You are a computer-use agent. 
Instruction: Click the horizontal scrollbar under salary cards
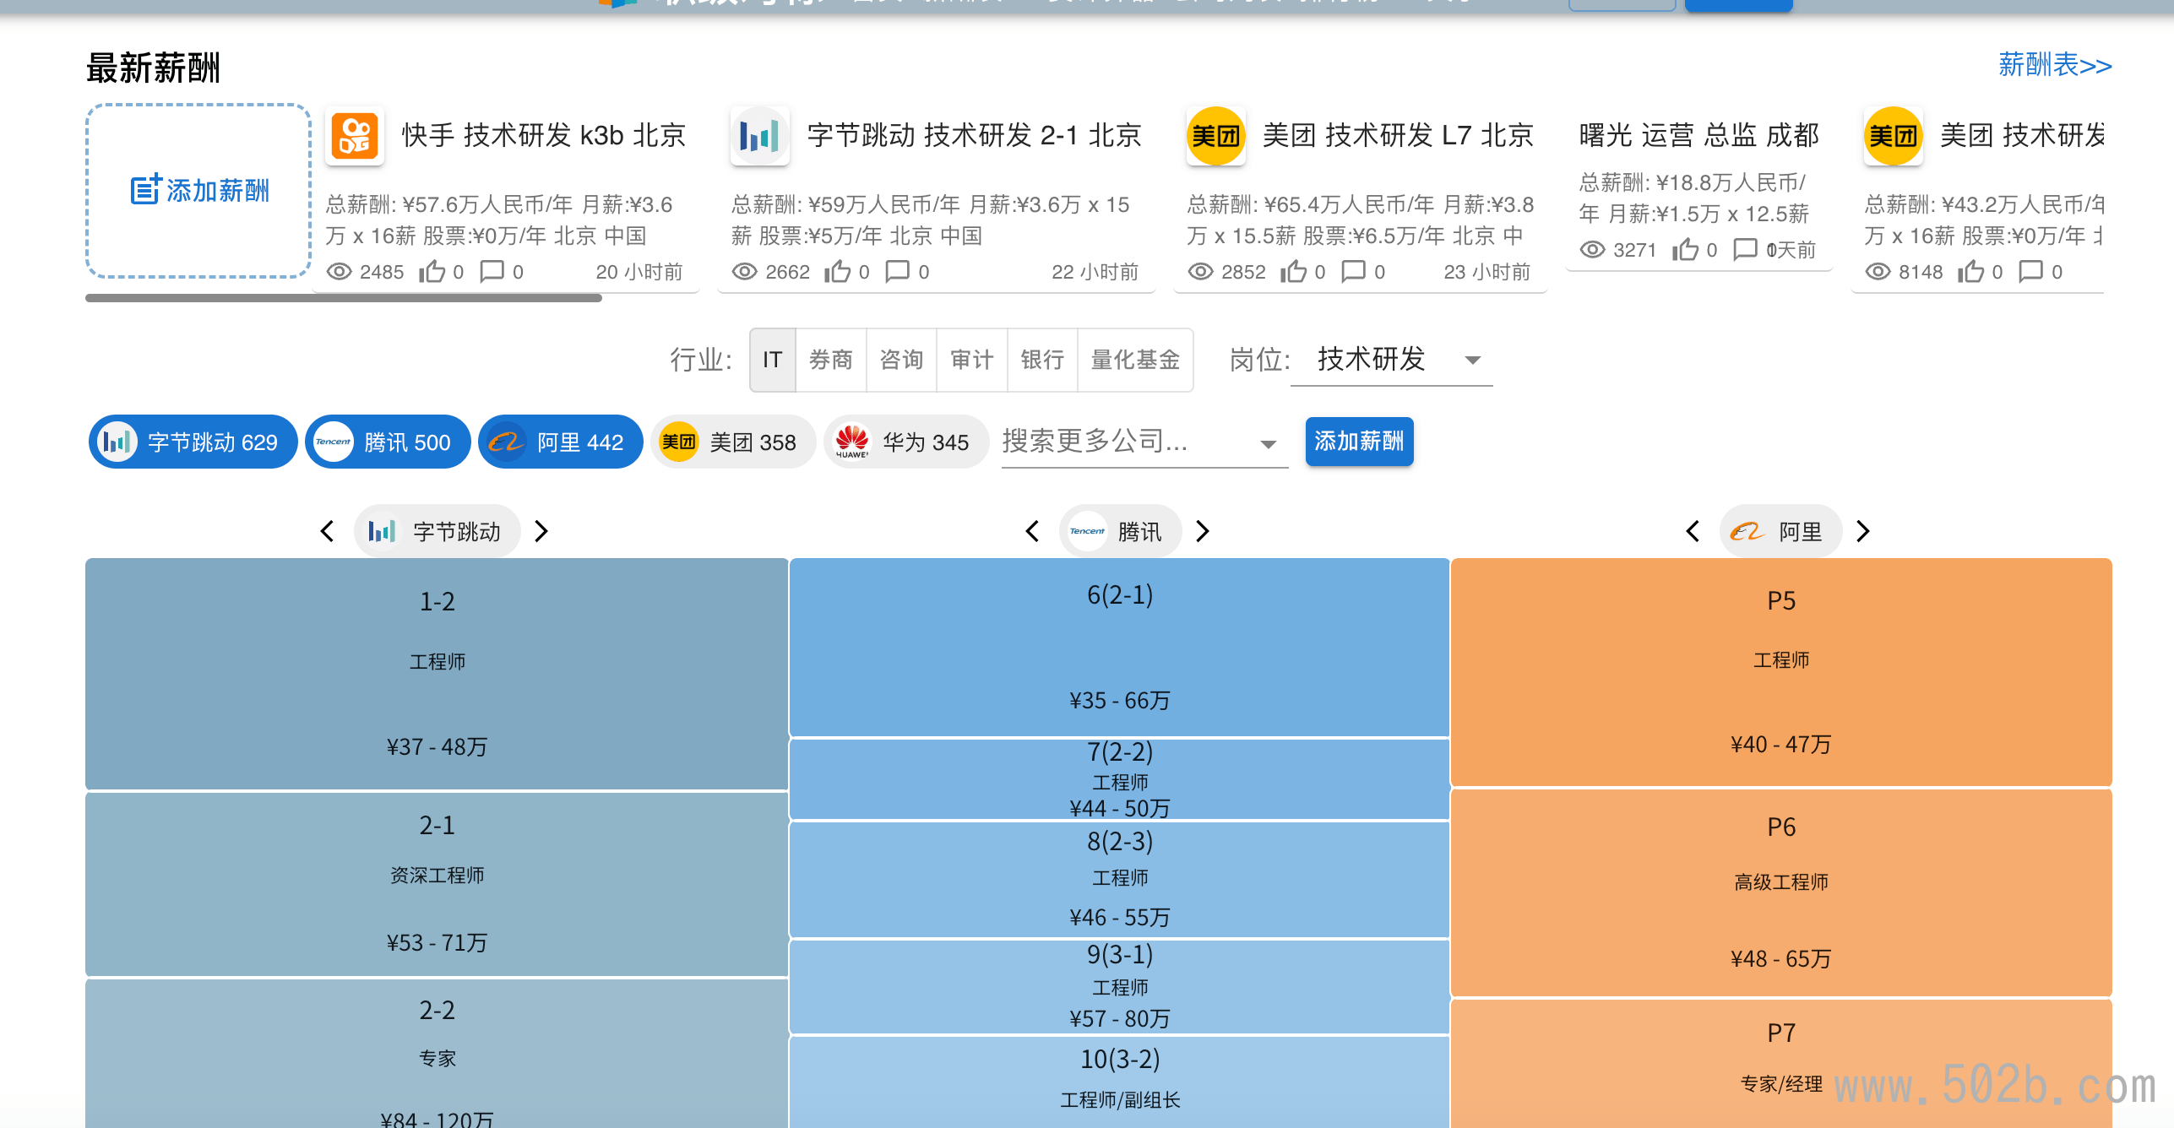click(x=344, y=298)
